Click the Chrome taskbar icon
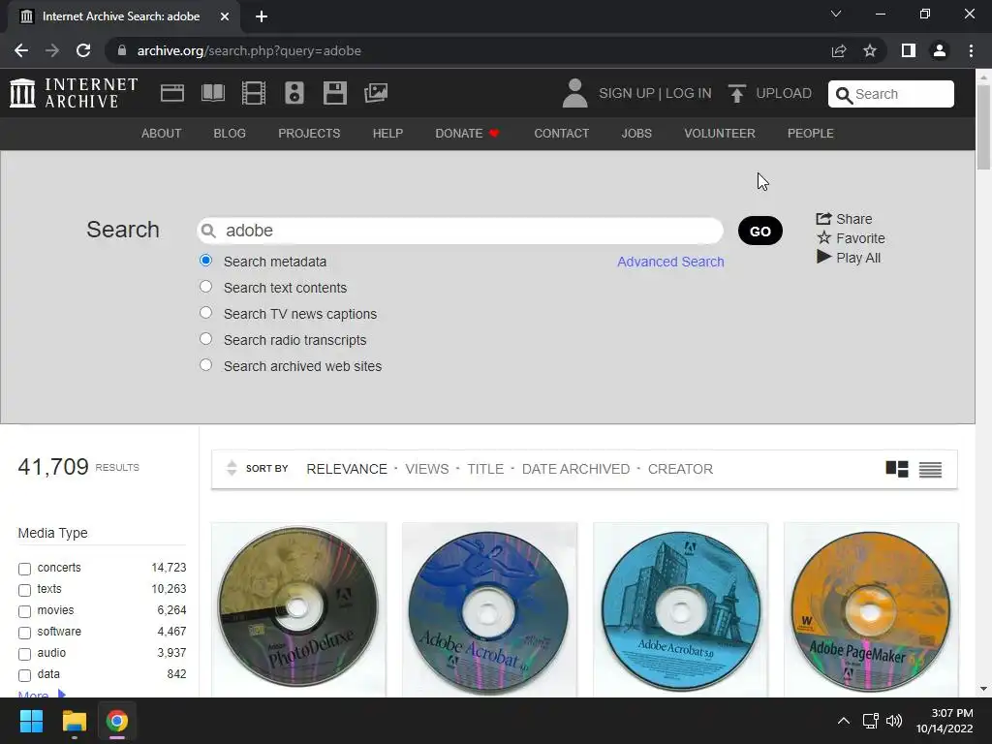992x744 pixels. click(x=117, y=721)
